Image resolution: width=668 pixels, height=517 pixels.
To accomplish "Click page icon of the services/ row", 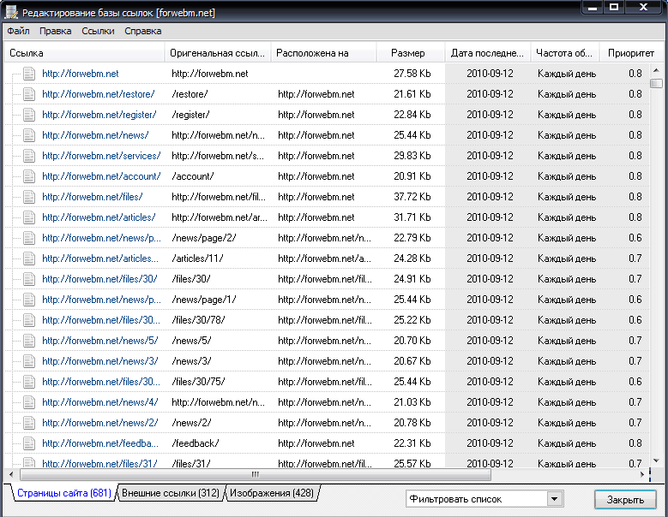I will pos(29,156).
